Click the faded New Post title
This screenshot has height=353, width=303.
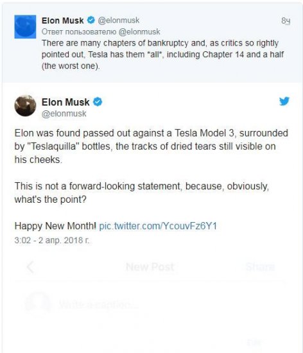(150, 267)
